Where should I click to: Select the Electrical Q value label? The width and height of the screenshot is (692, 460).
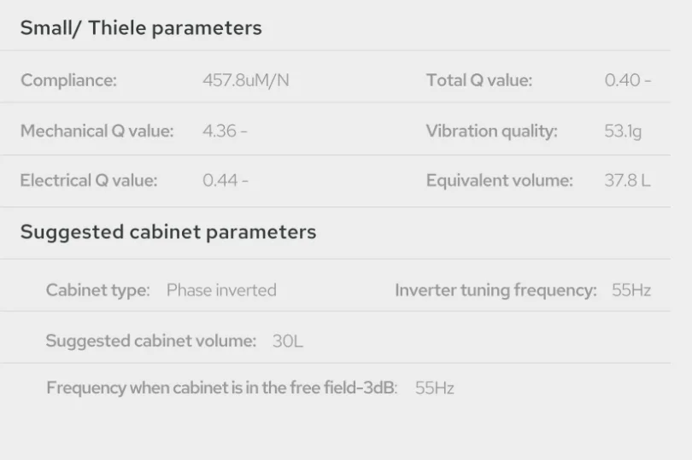click(89, 180)
